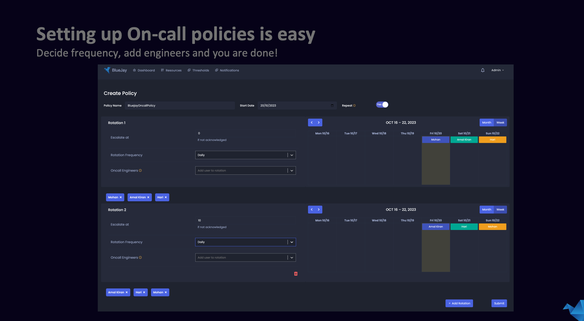This screenshot has height=321, width=584.
Task: Go to next week in Rotation 2
Action: click(x=319, y=210)
